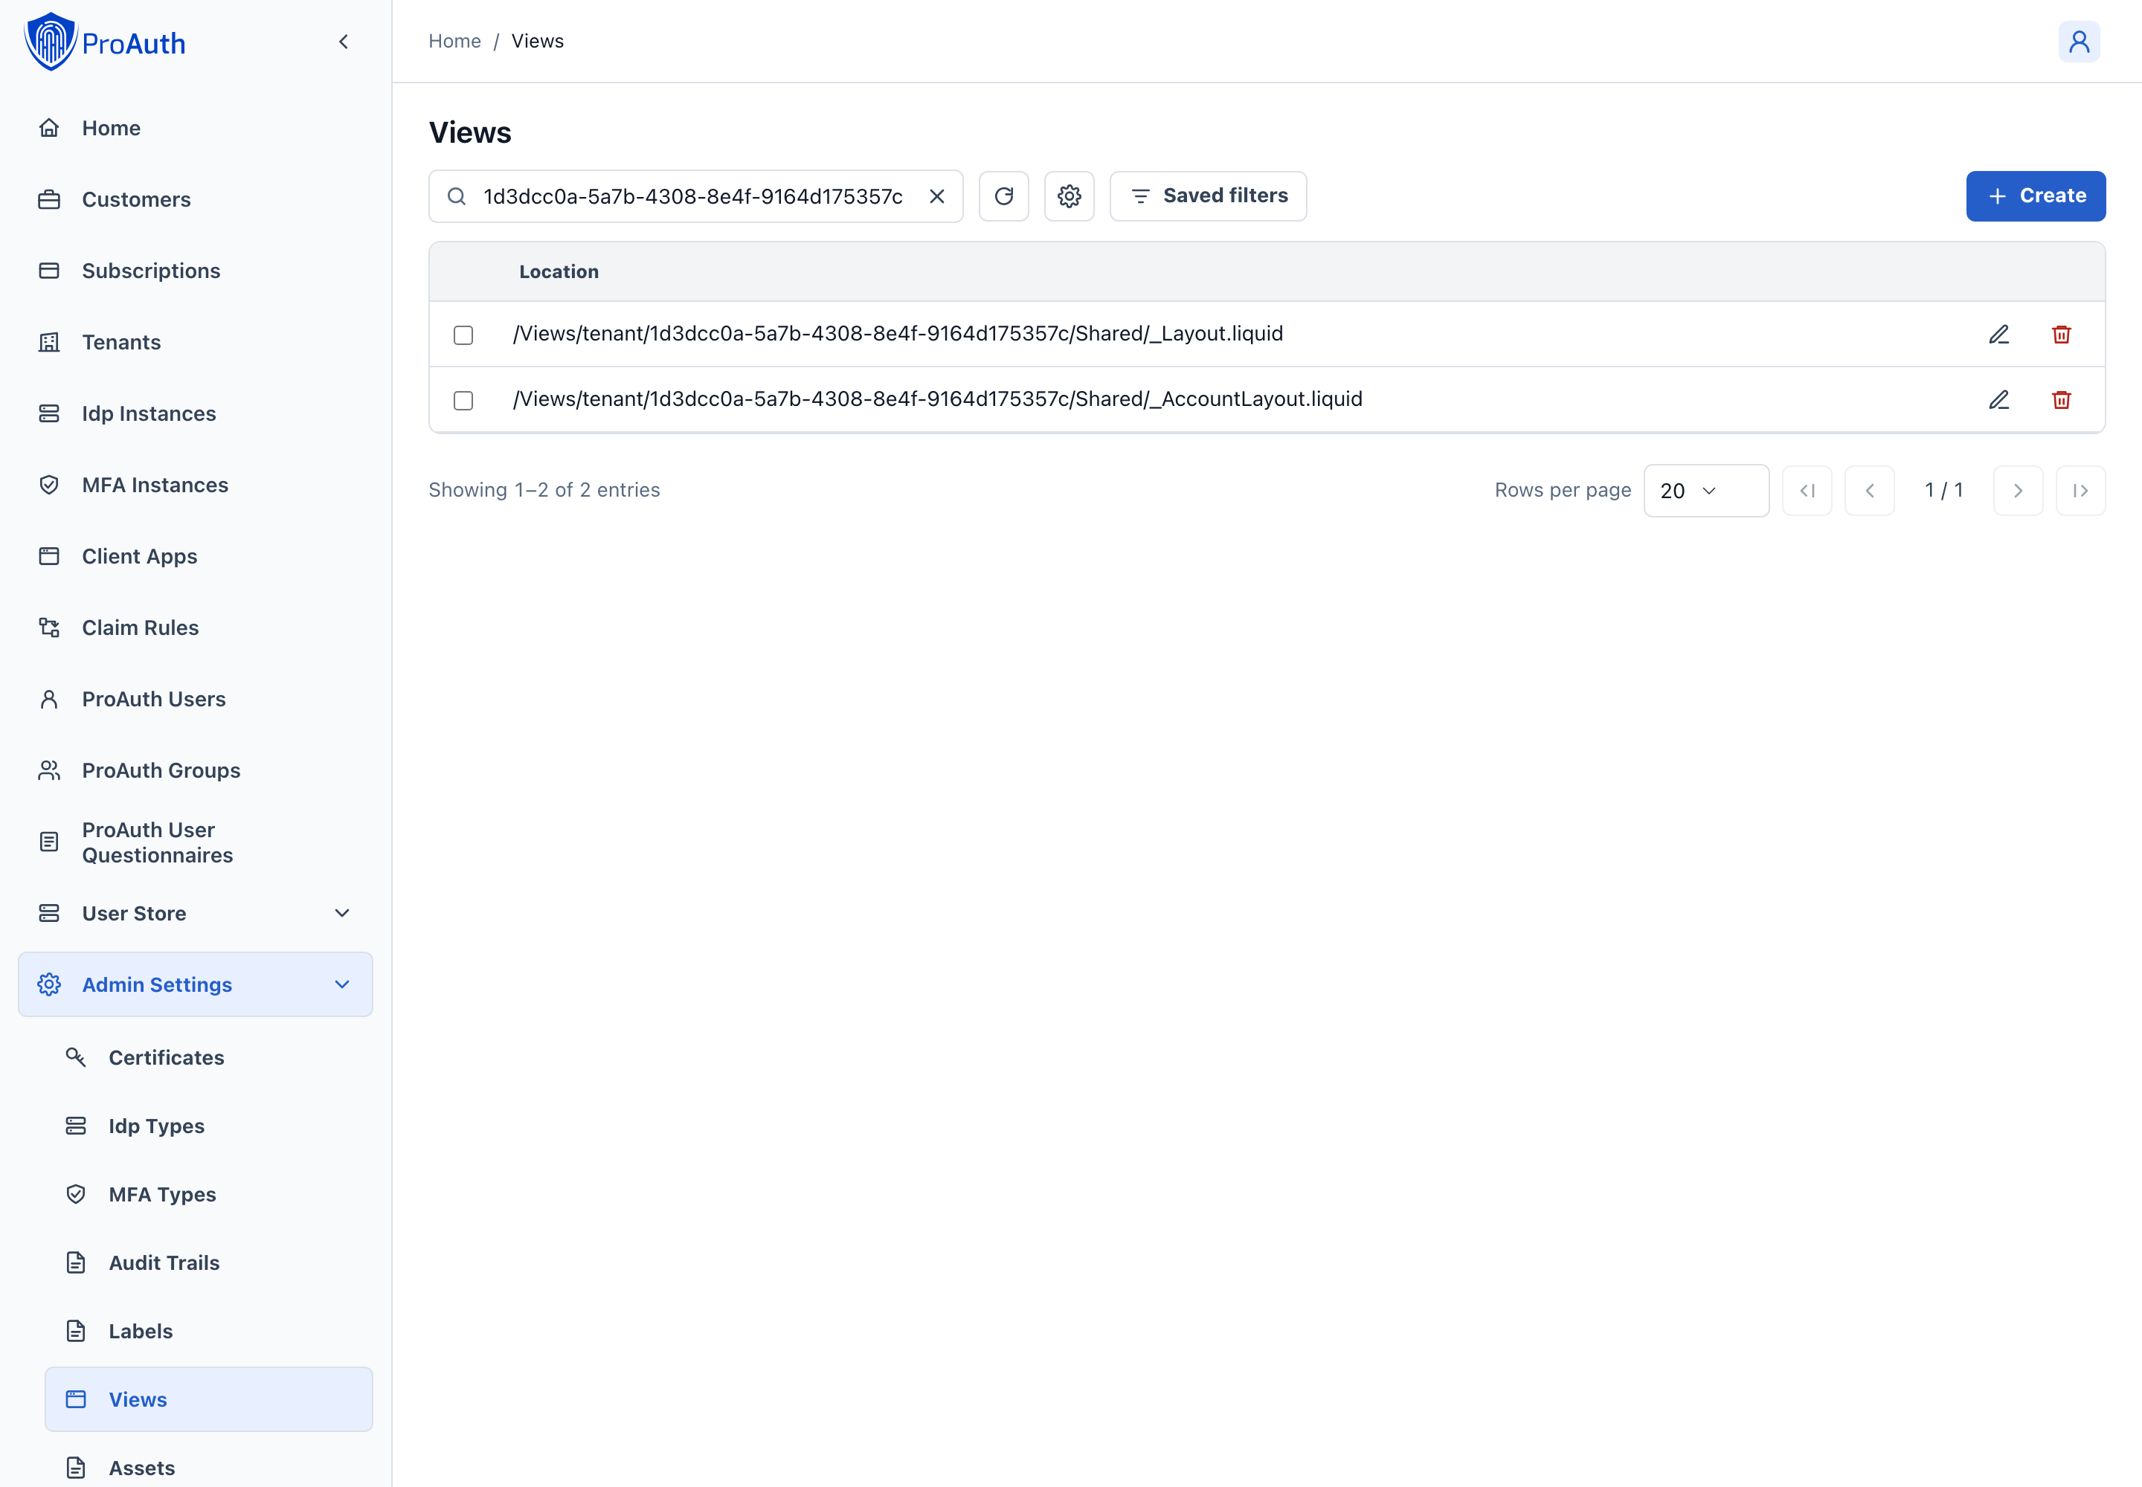Open the Audit Trails page
This screenshot has height=1487, width=2142.
[209, 1262]
